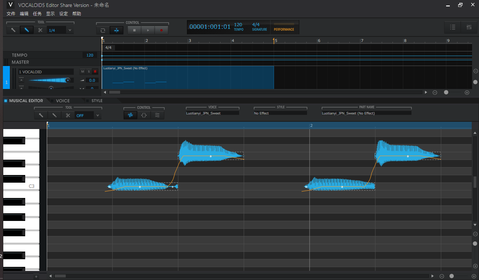Switch to STYLE tab

[x=97, y=101]
